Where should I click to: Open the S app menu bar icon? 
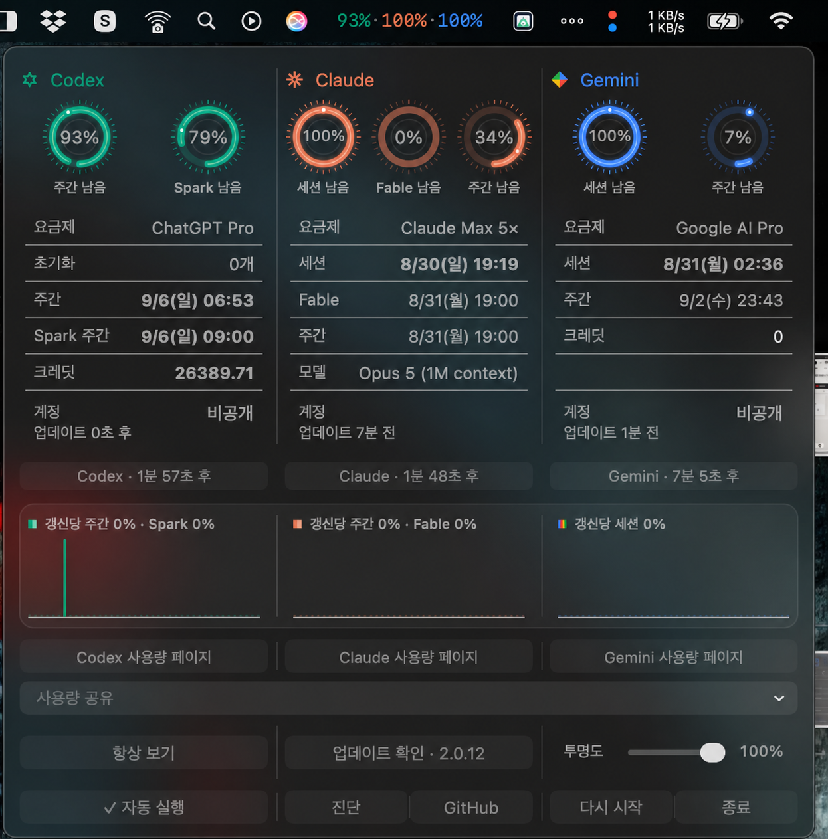(x=104, y=21)
